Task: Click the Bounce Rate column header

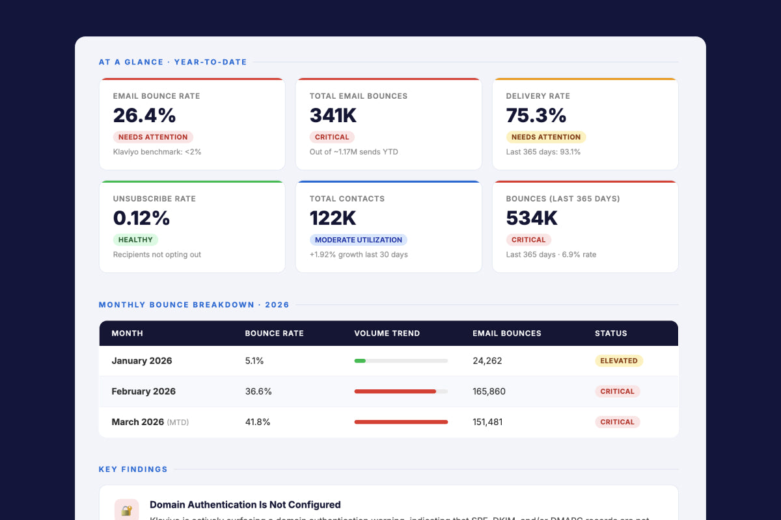Action: point(275,333)
